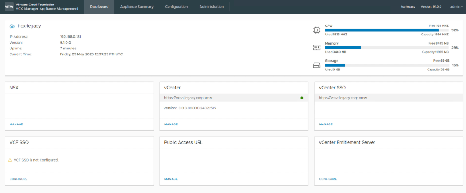Click the CPU chip icon
This screenshot has height=193, width=466.
[x=317, y=30]
